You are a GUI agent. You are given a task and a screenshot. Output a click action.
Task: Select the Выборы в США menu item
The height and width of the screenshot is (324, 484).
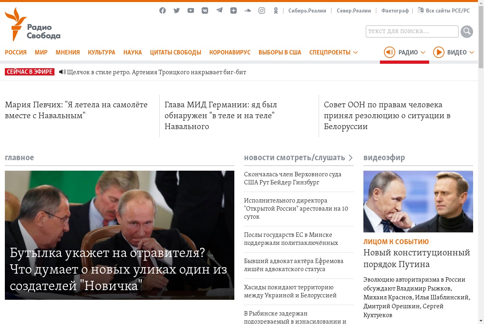(280, 52)
